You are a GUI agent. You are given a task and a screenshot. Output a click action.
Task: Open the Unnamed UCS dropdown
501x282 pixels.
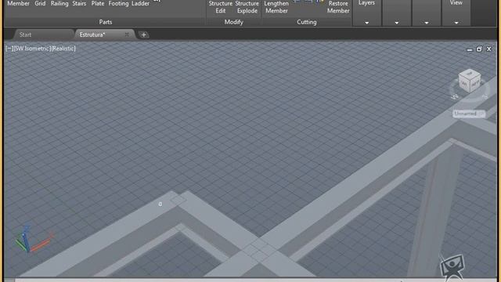coord(469,114)
